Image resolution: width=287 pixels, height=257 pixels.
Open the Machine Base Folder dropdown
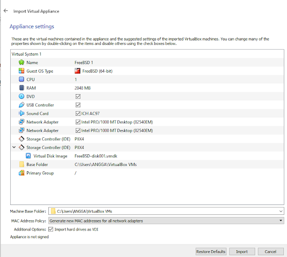click(x=281, y=211)
